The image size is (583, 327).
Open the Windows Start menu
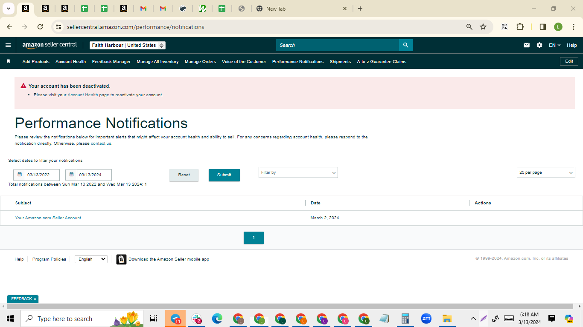10,318
